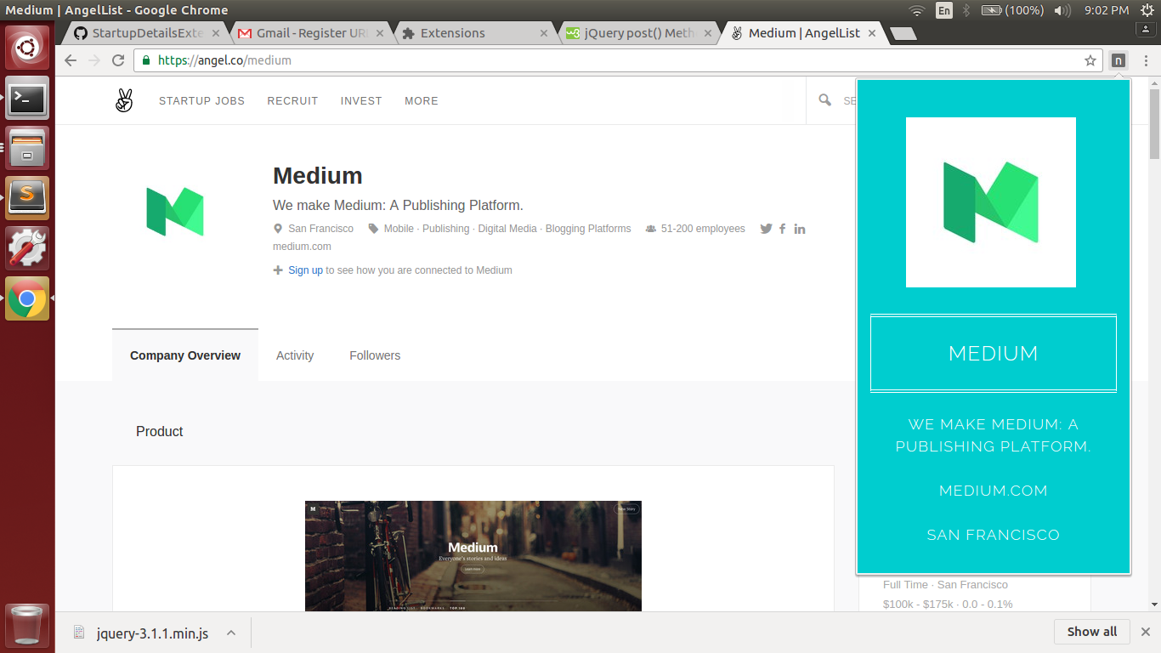Click the San Francisco location tag
The height and width of the screenshot is (653, 1161).
tap(320, 229)
